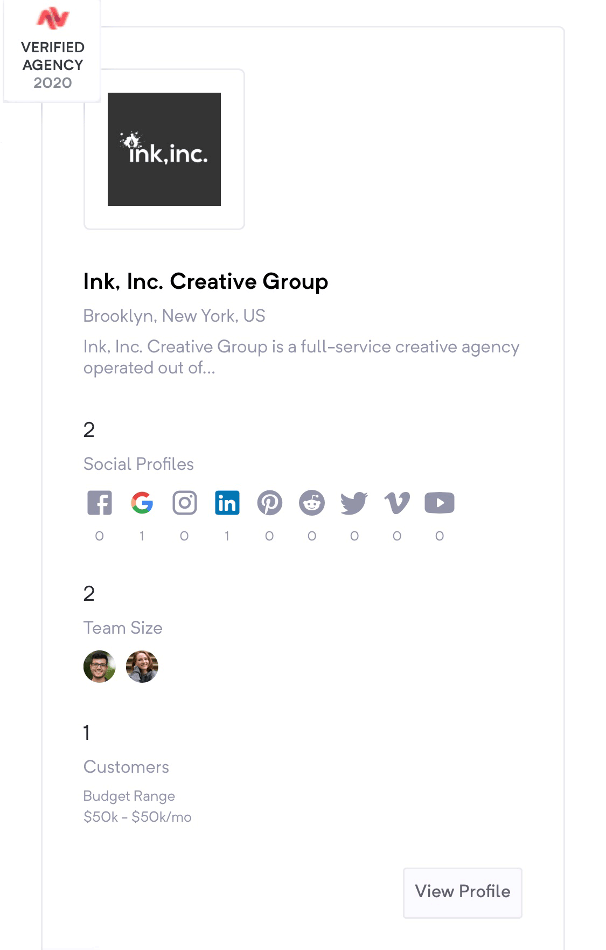This screenshot has height=950, width=606.
Task: Open the LinkedIn profile icon
Action: pos(227,503)
